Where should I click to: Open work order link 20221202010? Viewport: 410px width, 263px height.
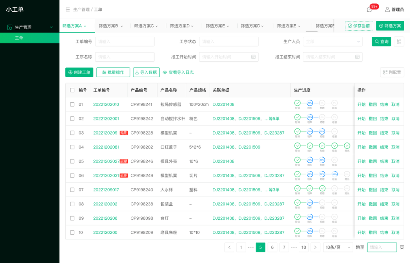(106, 104)
